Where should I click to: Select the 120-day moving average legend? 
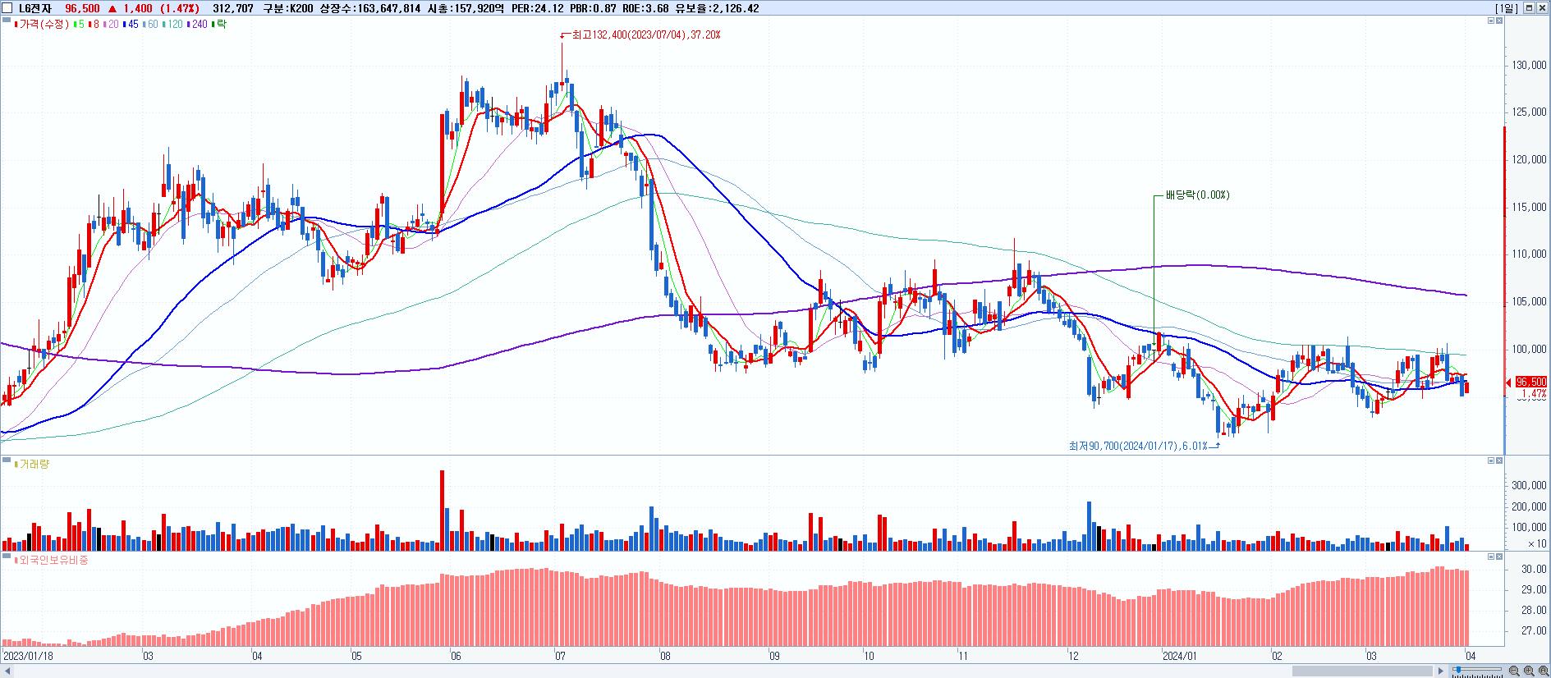[x=172, y=25]
